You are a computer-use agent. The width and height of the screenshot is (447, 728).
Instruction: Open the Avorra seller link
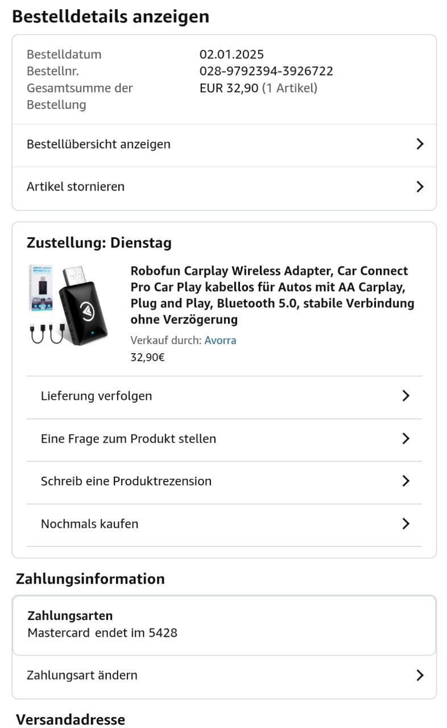point(220,340)
